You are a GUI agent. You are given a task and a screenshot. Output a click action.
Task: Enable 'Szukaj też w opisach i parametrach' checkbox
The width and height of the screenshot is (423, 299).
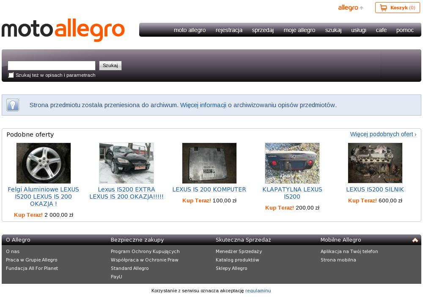click(x=11, y=75)
